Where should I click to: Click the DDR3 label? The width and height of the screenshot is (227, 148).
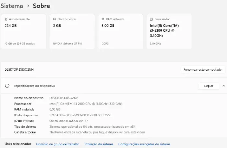(105, 44)
